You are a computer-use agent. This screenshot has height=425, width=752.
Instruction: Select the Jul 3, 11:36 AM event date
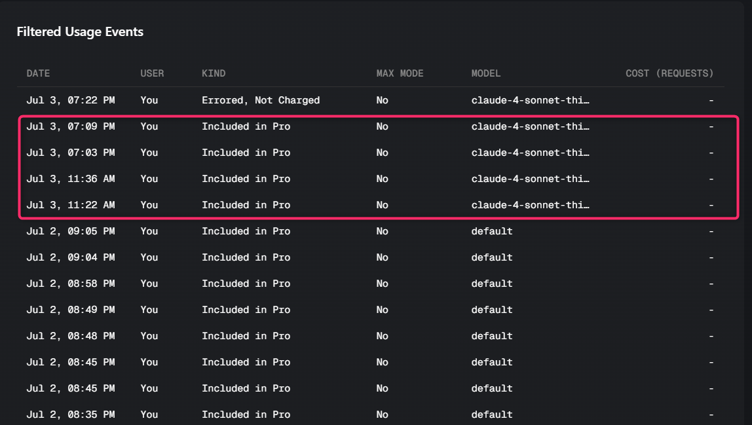click(71, 179)
